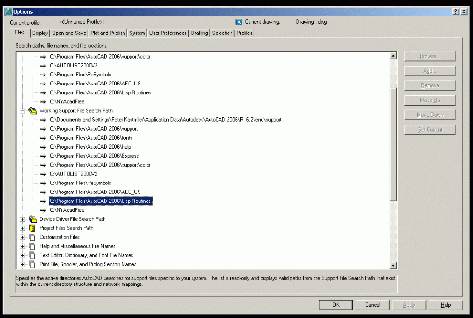
Task: Click the Device Driver File Search Path folder icon
Action: 33,219
